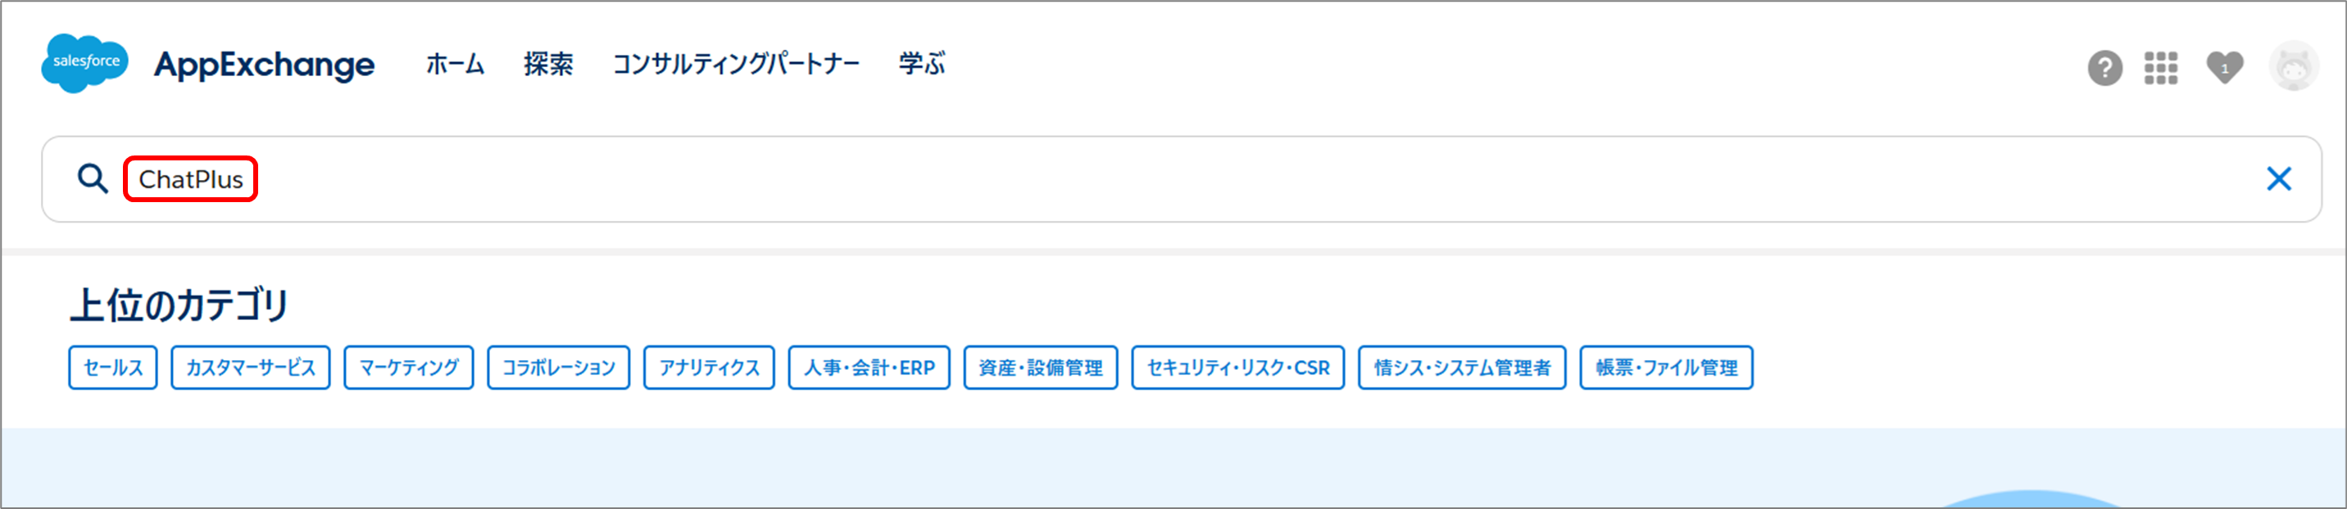
Task: Click the ChatPlus search field
Action: tap(1181, 179)
